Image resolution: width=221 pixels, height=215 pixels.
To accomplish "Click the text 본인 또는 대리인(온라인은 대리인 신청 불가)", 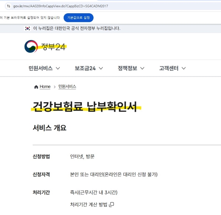I will (x=114, y=174).
